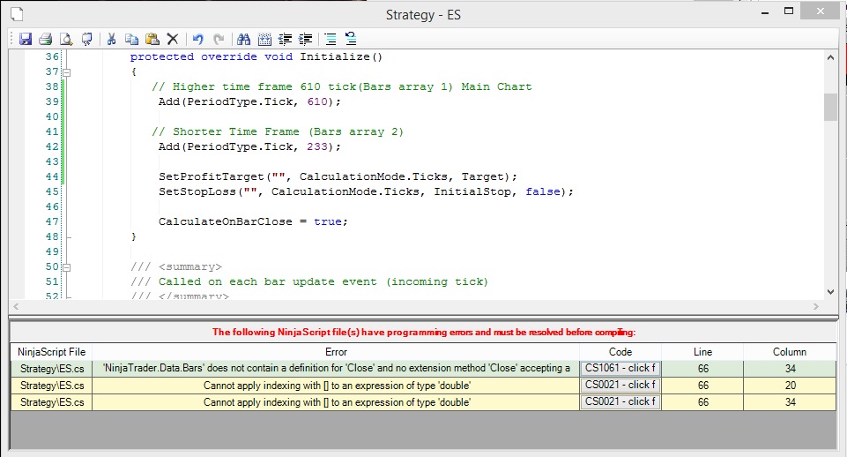Click the editor vertical scroll up arrow
Viewport: 847px width, 457px height.
coord(830,58)
